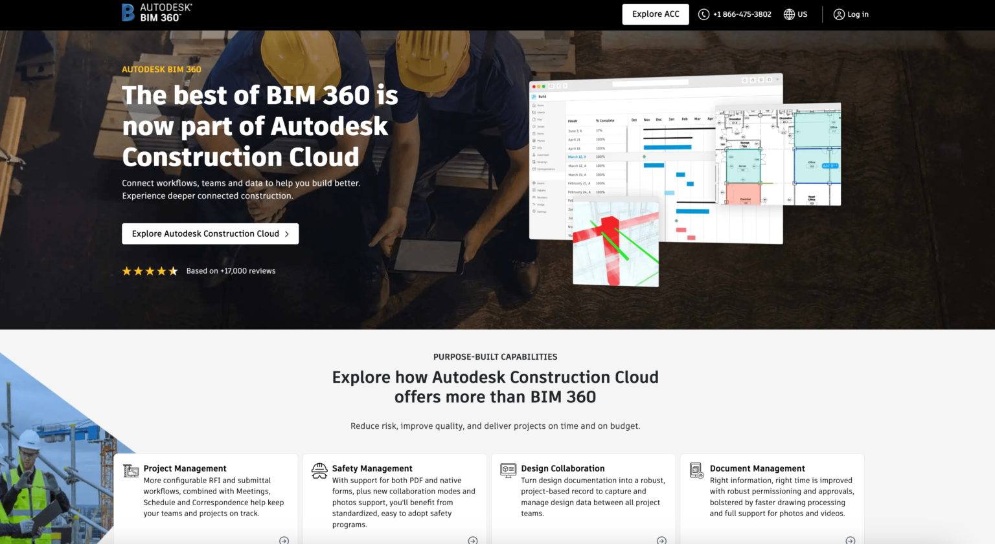Select the March 12 row in the schedule

577,157
